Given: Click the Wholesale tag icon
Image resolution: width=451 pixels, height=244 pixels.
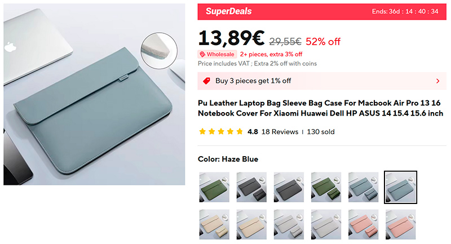Looking at the screenshot, I should (203, 54).
